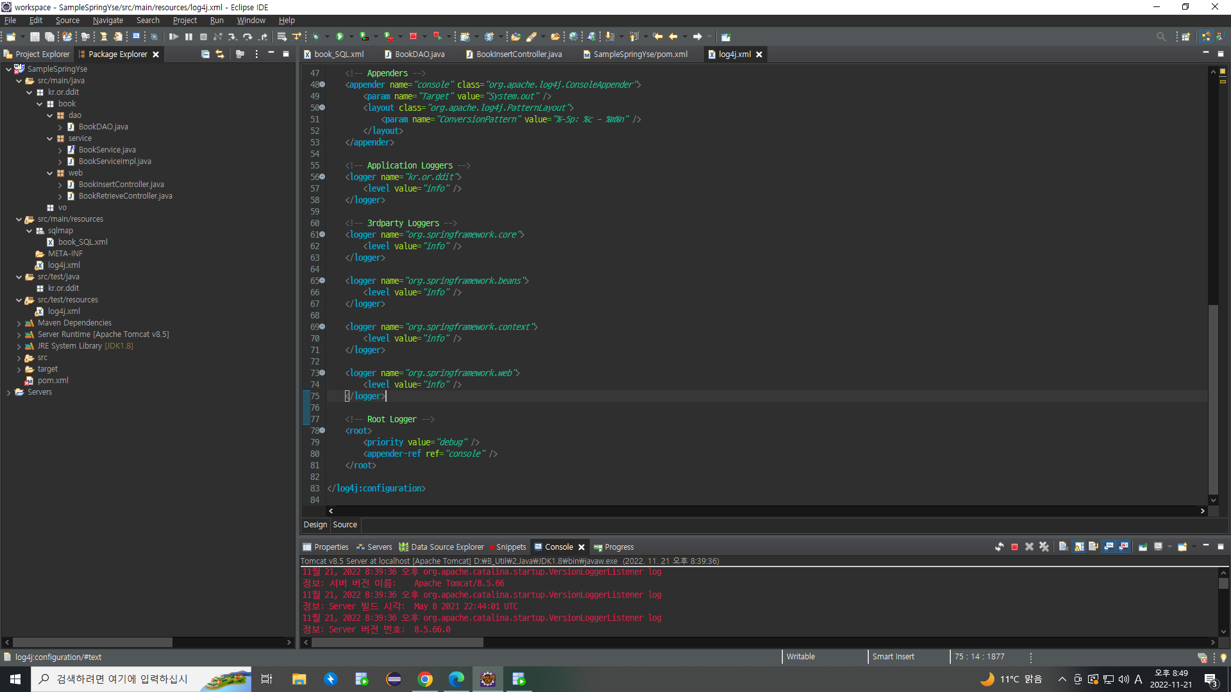Toggle Link with Editor in Package Explorer
The height and width of the screenshot is (692, 1231).
pos(220,54)
